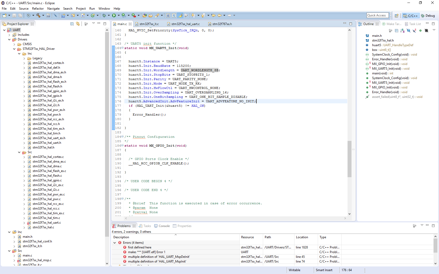This screenshot has height=274, width=439.
Task: Click the Build hammer icon
Action: [x=38, y=15]
